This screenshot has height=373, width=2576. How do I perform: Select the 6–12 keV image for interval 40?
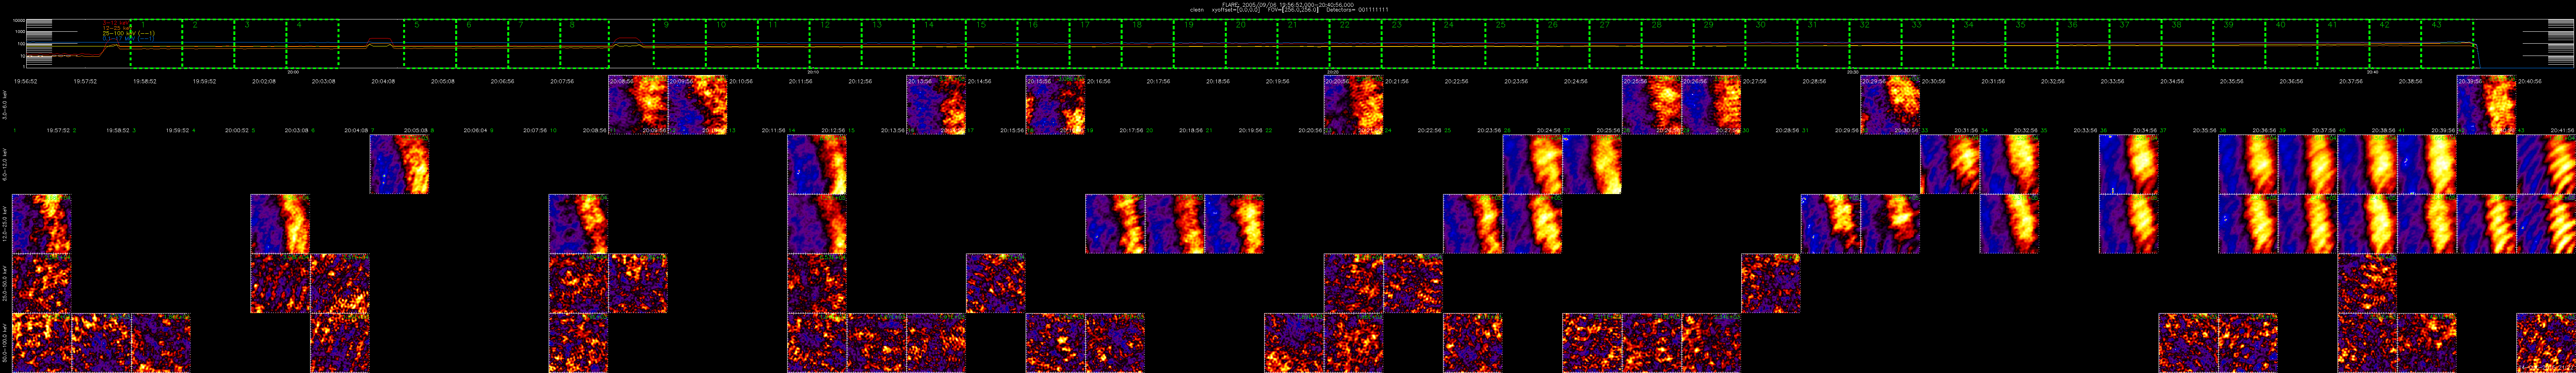click(2368, 165)
